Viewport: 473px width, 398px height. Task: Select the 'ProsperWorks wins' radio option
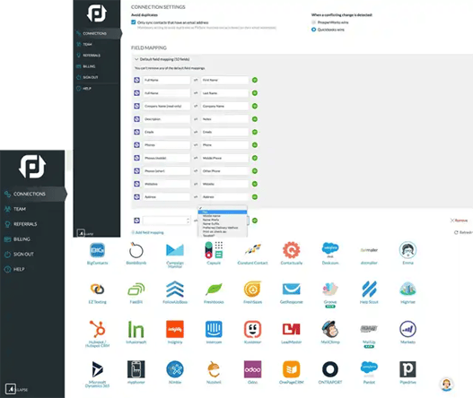coord(314,22)
